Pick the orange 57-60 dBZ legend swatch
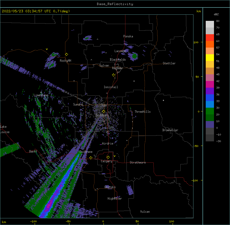The width and height of the screenshot is (230, 225). [x=210, y=44]
